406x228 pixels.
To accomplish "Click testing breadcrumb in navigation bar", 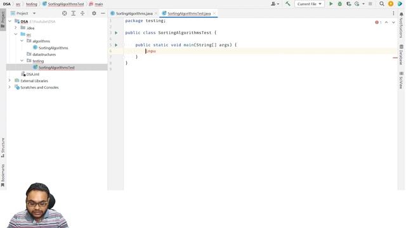I will point(32,4).
